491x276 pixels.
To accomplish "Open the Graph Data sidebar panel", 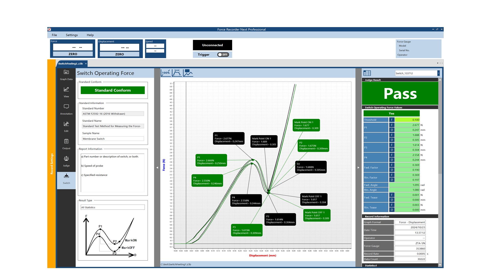I will pos(66,75).
